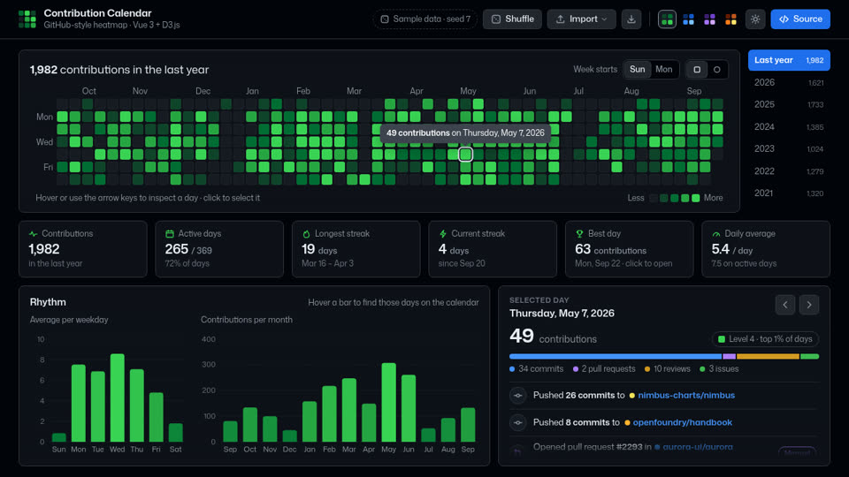The image size is (849, 477).
Task: Select year 2022
Action: tap(789, 170)
